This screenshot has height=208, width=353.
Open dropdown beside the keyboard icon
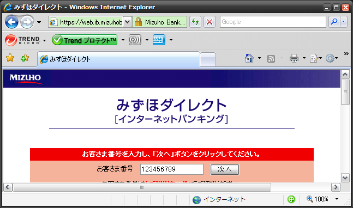pyautogui.click(x=171, y=40)
